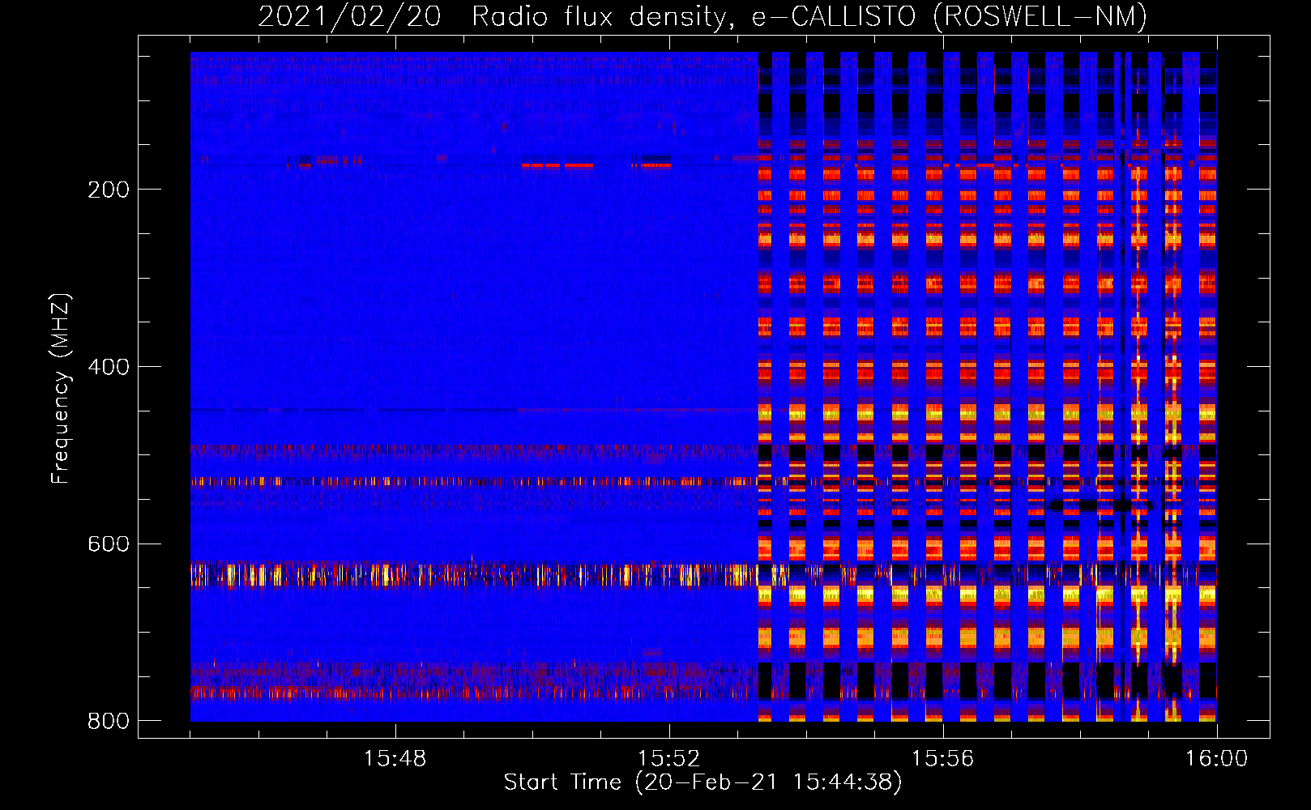Click the plot title mentioning e-CALLISTO (ROSWELL-NM)
This screenshot has width=1311, height=810.
(702, 16)
